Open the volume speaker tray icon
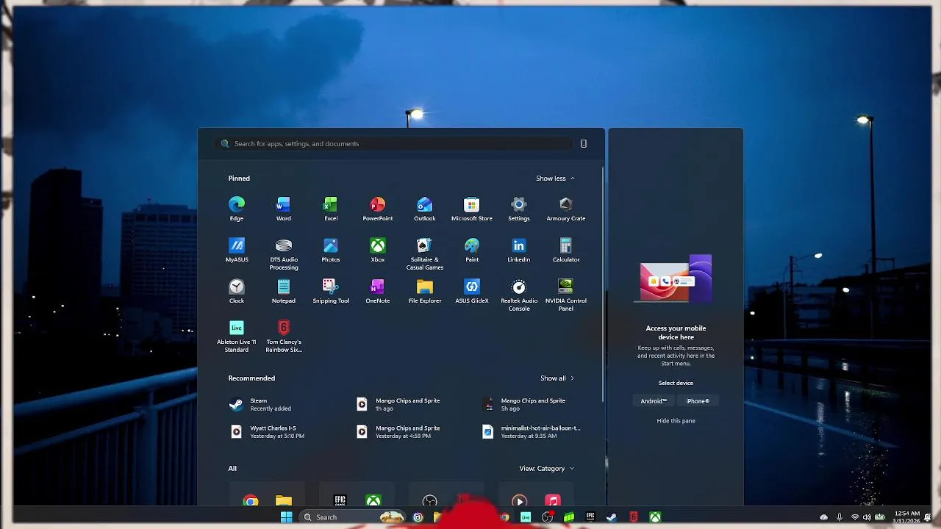Screen dimensions: 941x529 (x=867, y=517)
